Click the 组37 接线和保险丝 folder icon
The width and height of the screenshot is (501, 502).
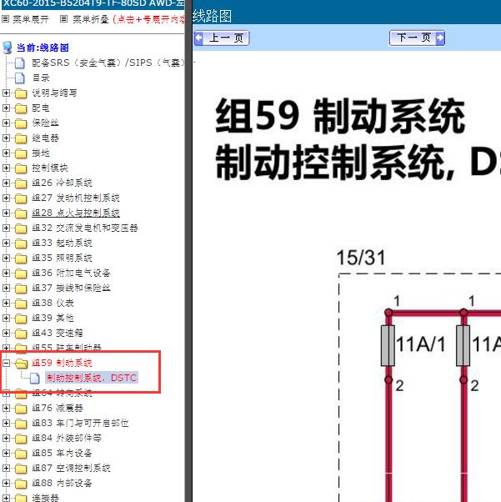pos(21,289)
